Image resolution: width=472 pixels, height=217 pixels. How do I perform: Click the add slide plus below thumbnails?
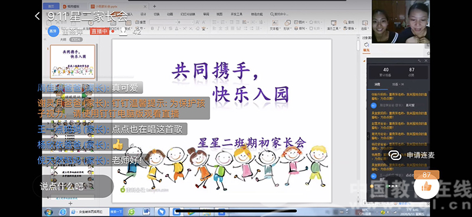[70, 203]
